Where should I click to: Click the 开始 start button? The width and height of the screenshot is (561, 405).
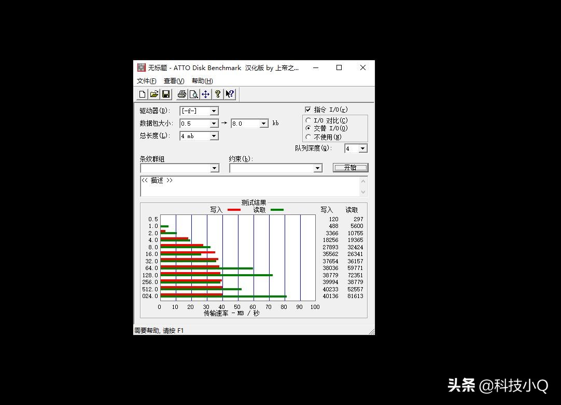pyautogui.click(x=350, y=168)
